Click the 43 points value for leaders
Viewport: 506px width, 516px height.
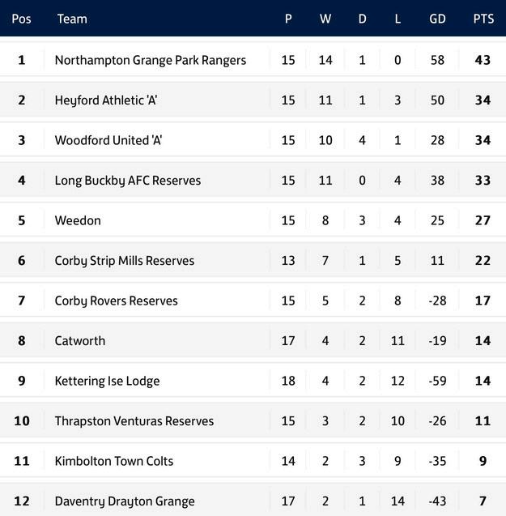pos(483,60)
